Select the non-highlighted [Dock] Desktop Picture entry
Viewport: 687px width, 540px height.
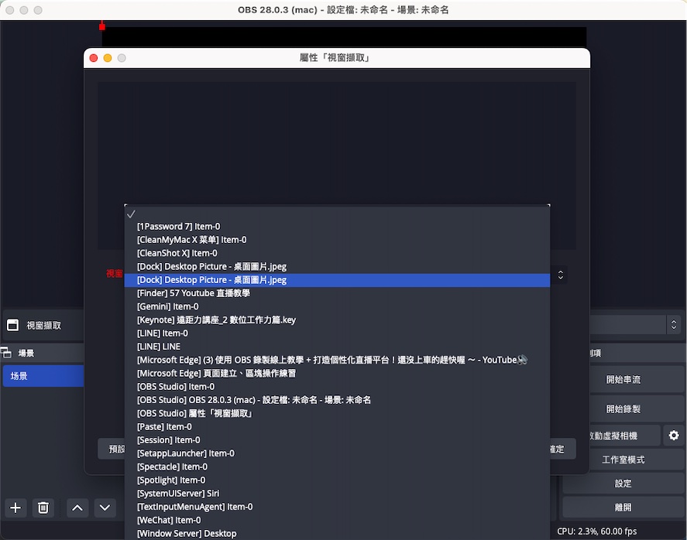[x=337, y=266]
